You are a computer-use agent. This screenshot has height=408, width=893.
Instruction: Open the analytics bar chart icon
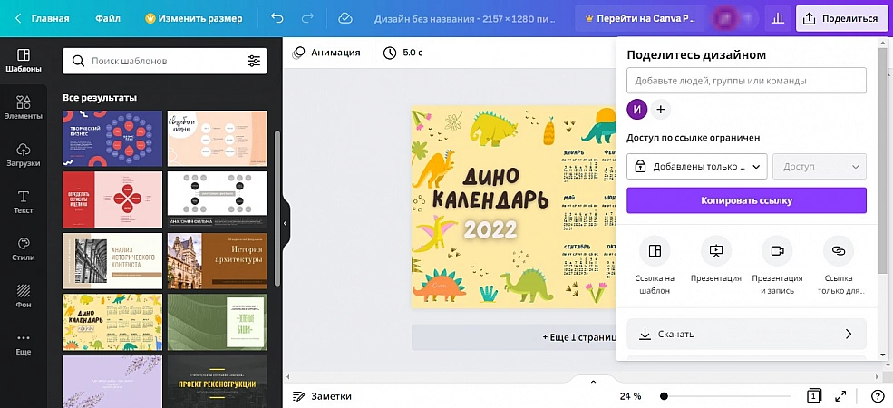[777, 18]
